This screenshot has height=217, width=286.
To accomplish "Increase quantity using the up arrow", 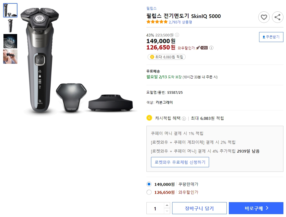I will click(x=167, y=205).
